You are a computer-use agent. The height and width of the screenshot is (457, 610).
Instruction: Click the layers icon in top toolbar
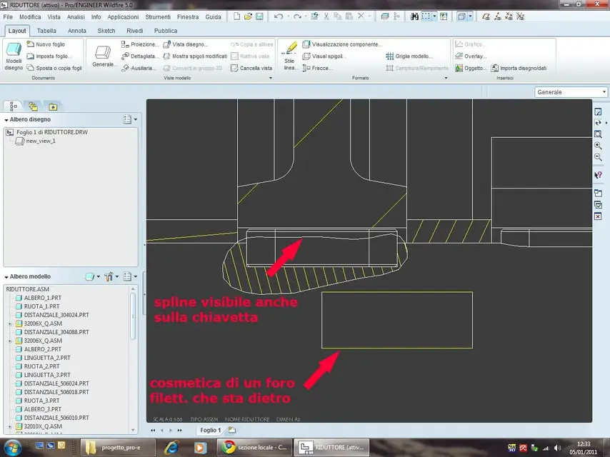coord(385,16)
